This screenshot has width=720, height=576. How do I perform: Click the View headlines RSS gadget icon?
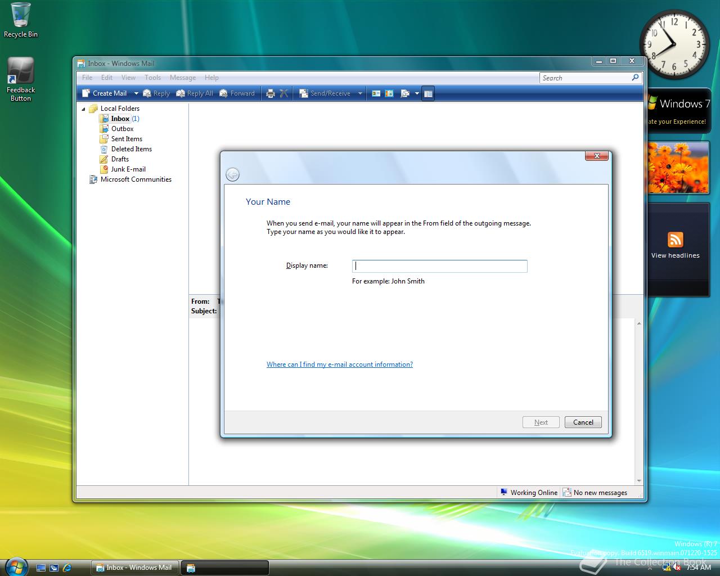(676, 240)
